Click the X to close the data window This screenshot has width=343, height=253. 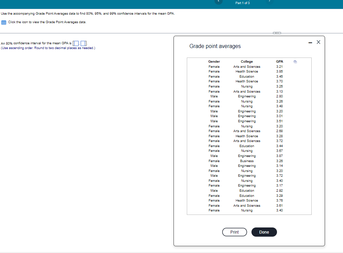click(x=318, y=42)
